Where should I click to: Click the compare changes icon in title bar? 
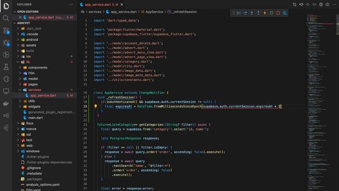295,4
